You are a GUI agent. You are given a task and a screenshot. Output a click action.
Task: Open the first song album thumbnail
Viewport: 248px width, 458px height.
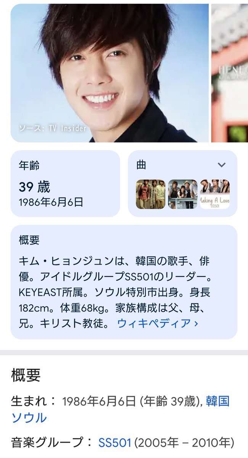pos(151,194)
